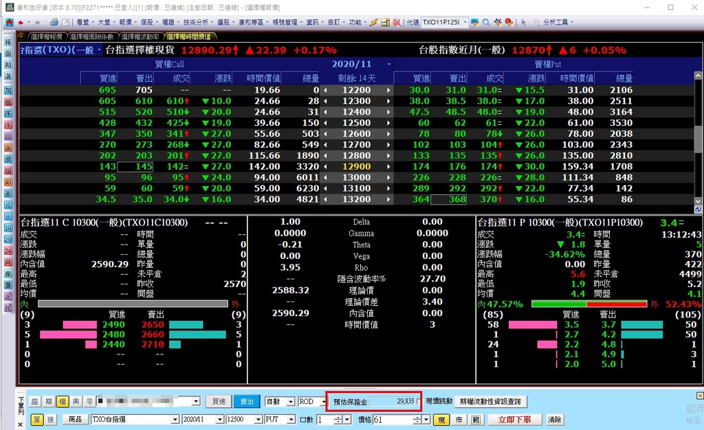Click the 期權流動性資訊查詢 button
Viewport: 704px width, 430px height.
(490, 401)
